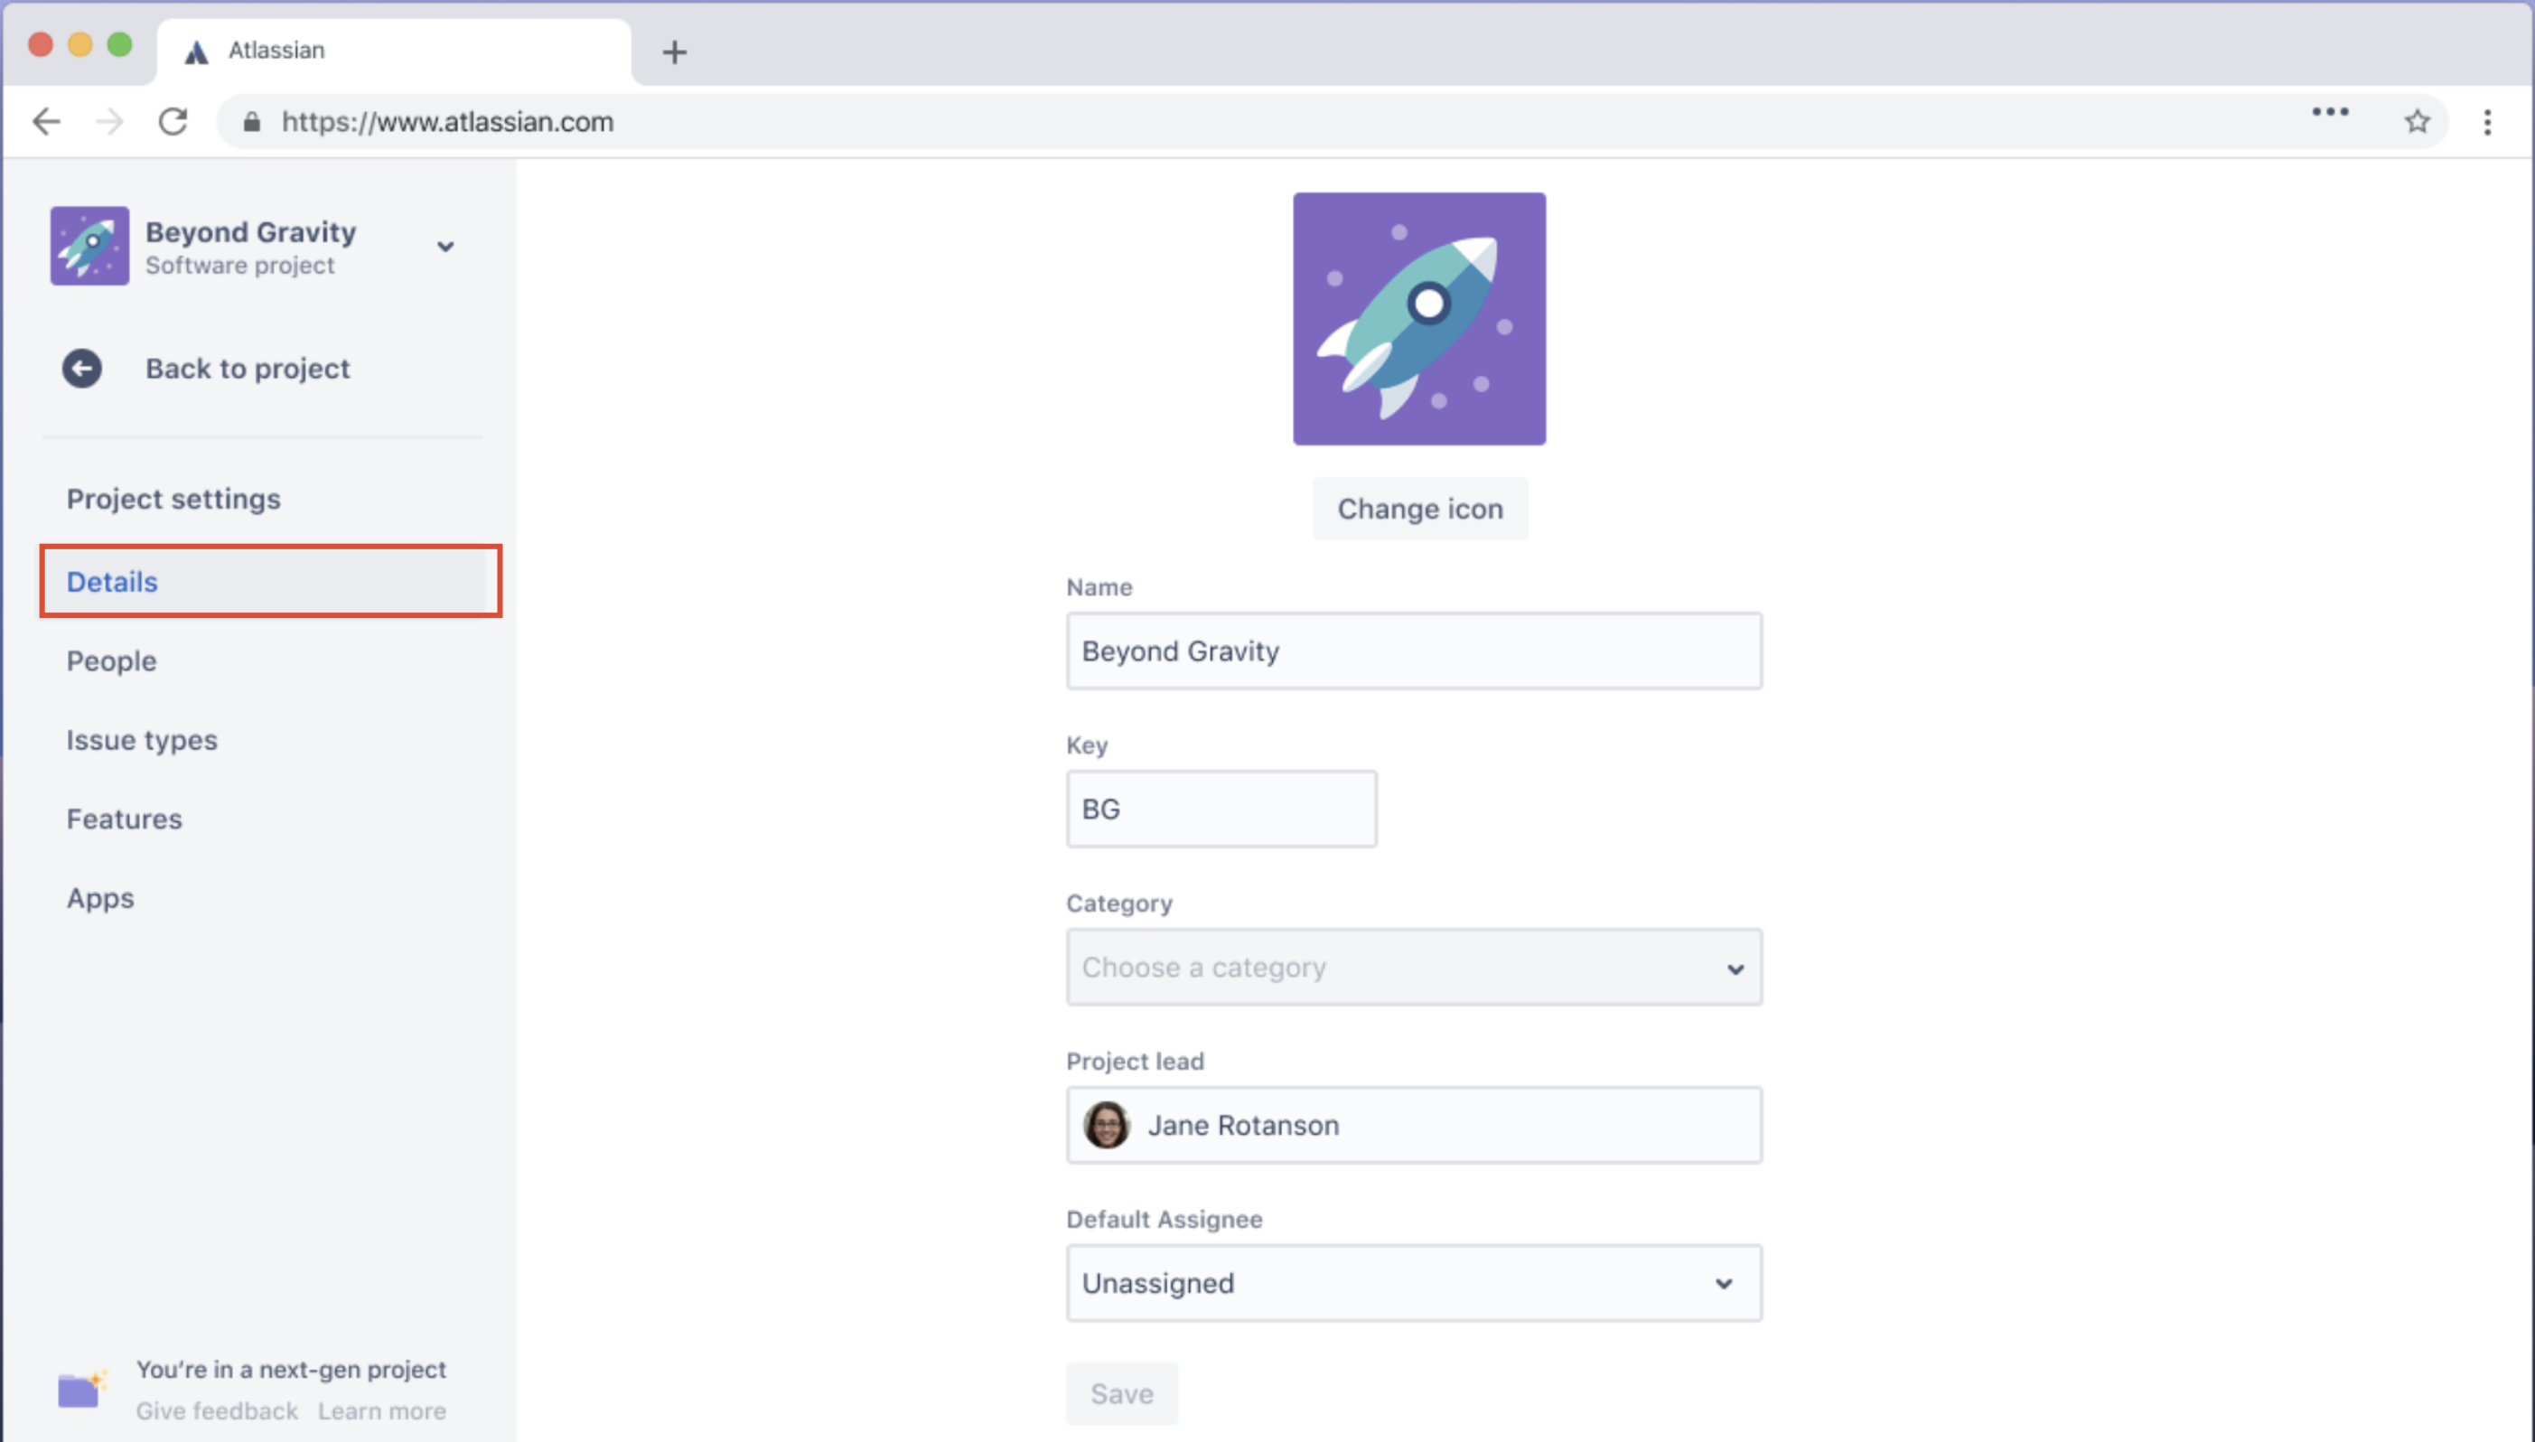
Task: Click the Back to project arrow icon
Action: point(82,369)
